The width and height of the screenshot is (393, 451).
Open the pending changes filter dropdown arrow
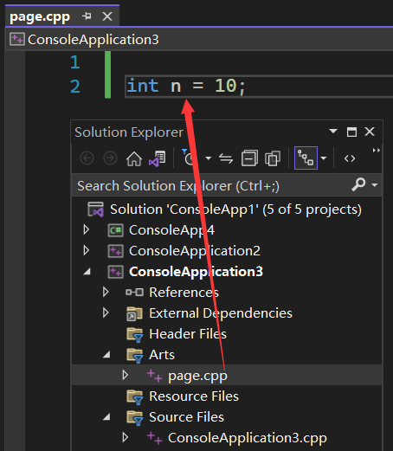click(208, 158)
